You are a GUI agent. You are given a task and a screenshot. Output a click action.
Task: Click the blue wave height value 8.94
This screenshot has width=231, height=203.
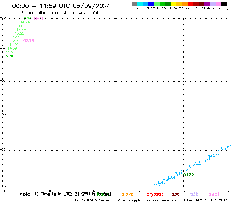click(225, 148)
